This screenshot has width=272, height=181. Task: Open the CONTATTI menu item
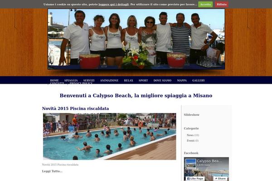coord(57,83)
